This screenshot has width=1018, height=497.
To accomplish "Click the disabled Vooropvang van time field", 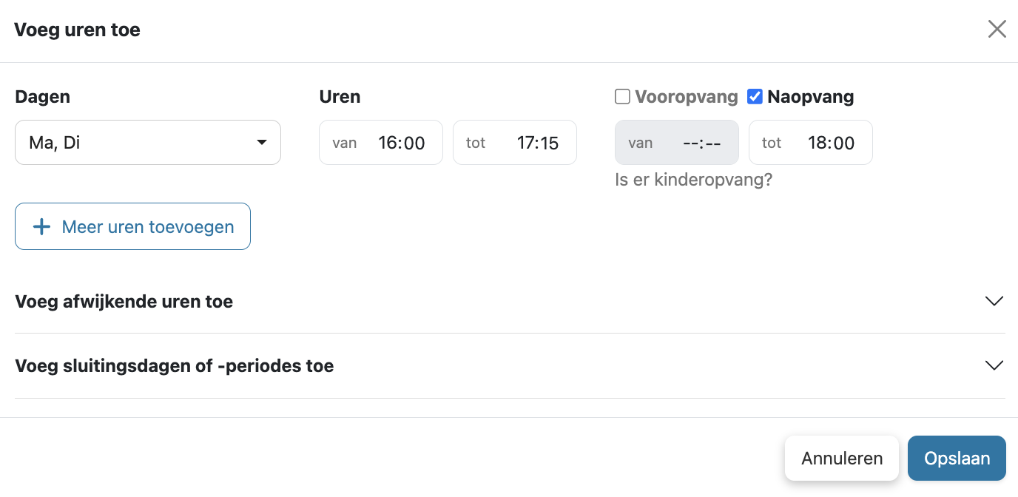I will tap(677, 142).
